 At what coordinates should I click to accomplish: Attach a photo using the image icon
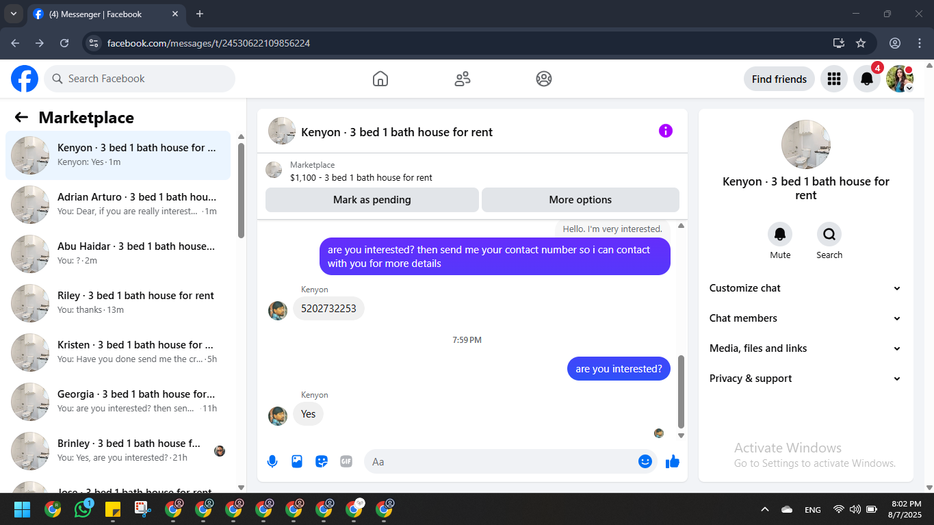[297, 461]
